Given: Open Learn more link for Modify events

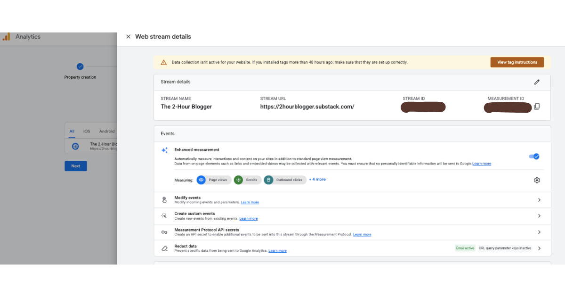Looking at the screenshot, I should (x=250, y=202).
